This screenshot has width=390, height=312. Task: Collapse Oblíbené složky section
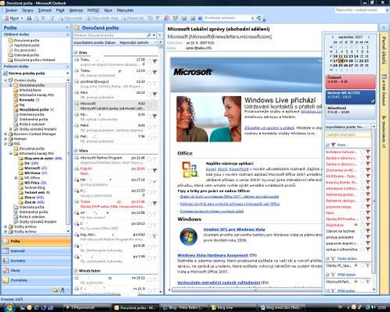(x=68, y=34)
